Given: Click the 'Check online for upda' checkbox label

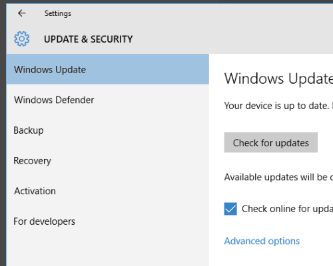Looking at the screenshot, I should 288,209.
